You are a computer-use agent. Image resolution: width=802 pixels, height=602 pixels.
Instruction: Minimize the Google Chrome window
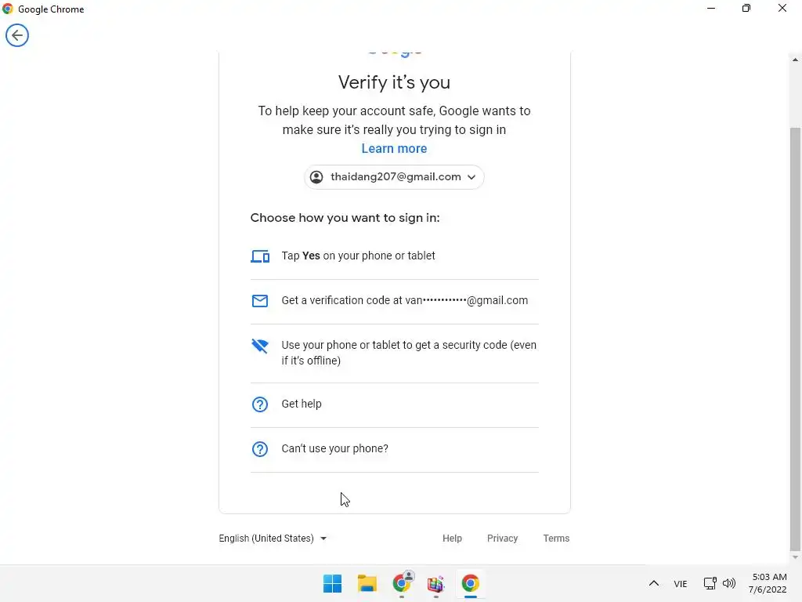(711, 8)
